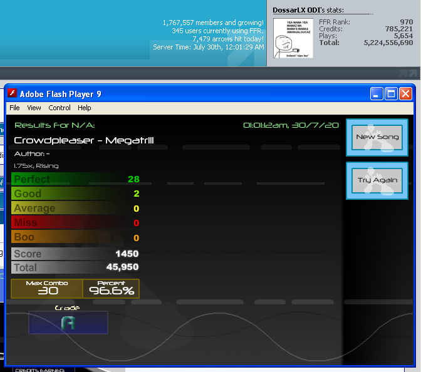Image resolution: width=421 pixels, height=372 pixels.
Task: Click the green Perfect score bar
Action: pos(75,179)
